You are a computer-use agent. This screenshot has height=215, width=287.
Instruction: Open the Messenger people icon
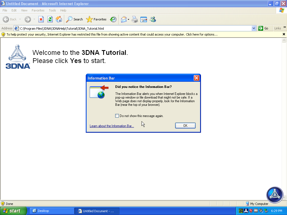pos(153,19)
